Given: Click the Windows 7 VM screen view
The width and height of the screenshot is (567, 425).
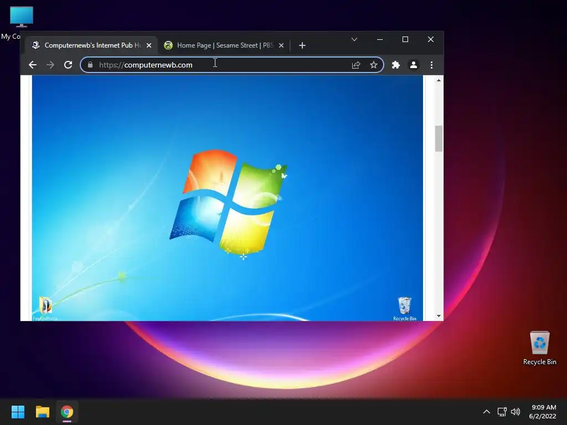Looking at the screenshot, I should pos(228,198).
